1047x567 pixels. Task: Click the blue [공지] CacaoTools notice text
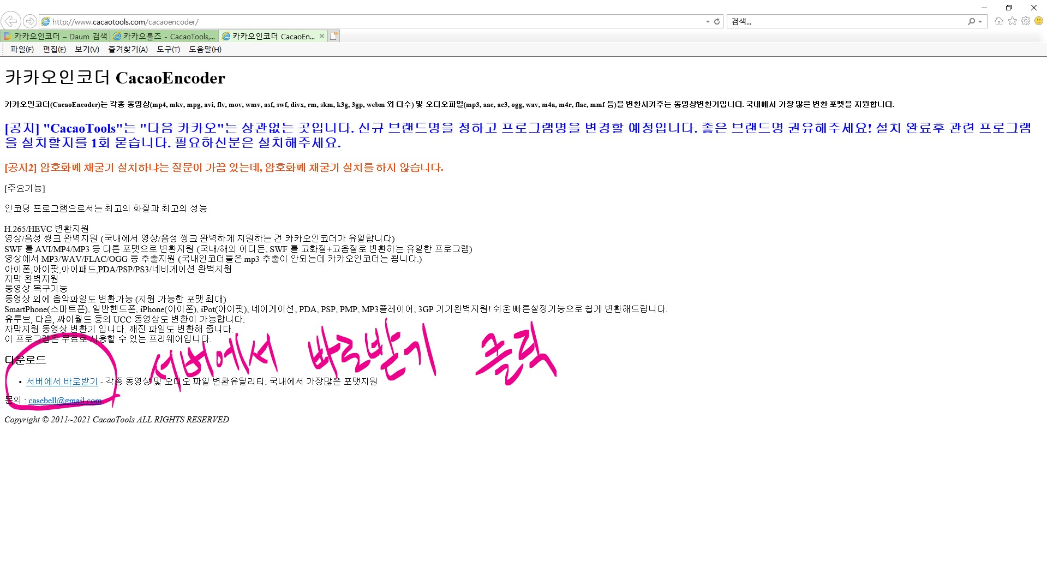[517, 135]
